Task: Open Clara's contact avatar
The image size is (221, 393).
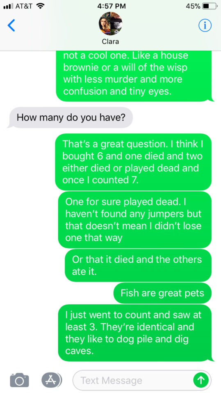Action: point(111,24)
